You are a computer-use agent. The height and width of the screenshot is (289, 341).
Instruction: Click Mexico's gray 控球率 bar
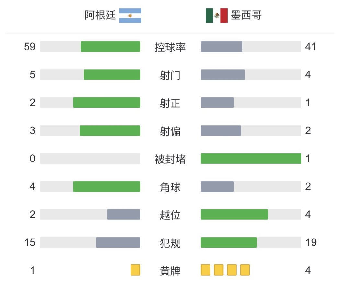[222, 47]
